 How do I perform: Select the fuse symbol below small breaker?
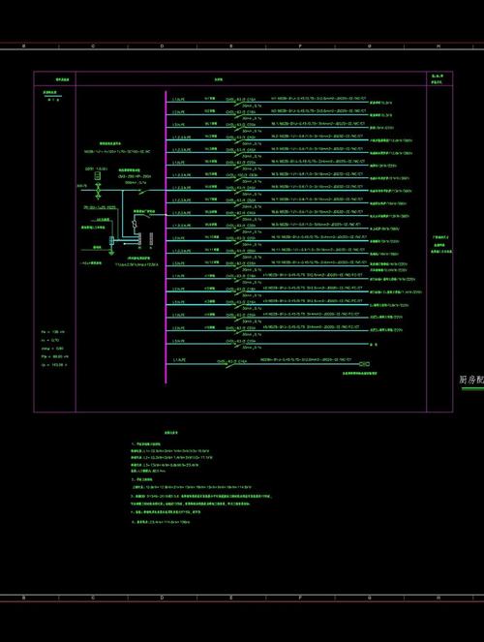click(x=135, y=224)
